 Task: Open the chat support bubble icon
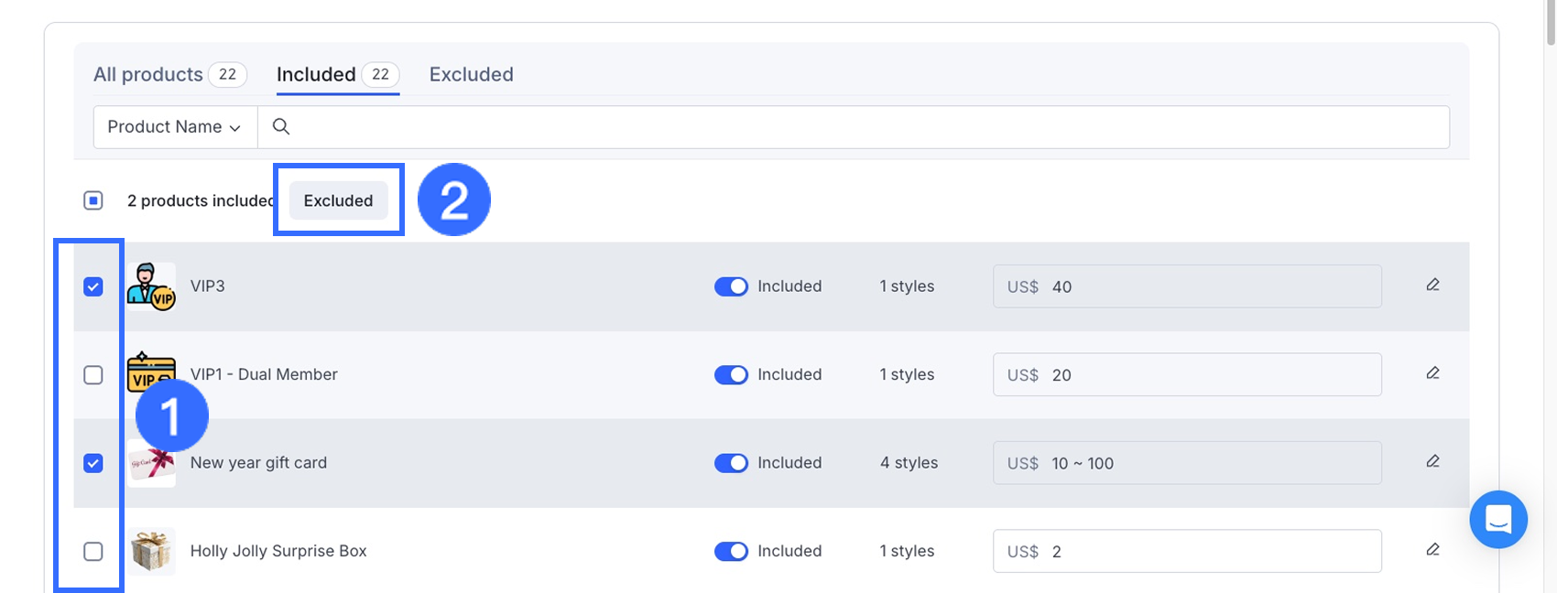[x=1497, y=520]
